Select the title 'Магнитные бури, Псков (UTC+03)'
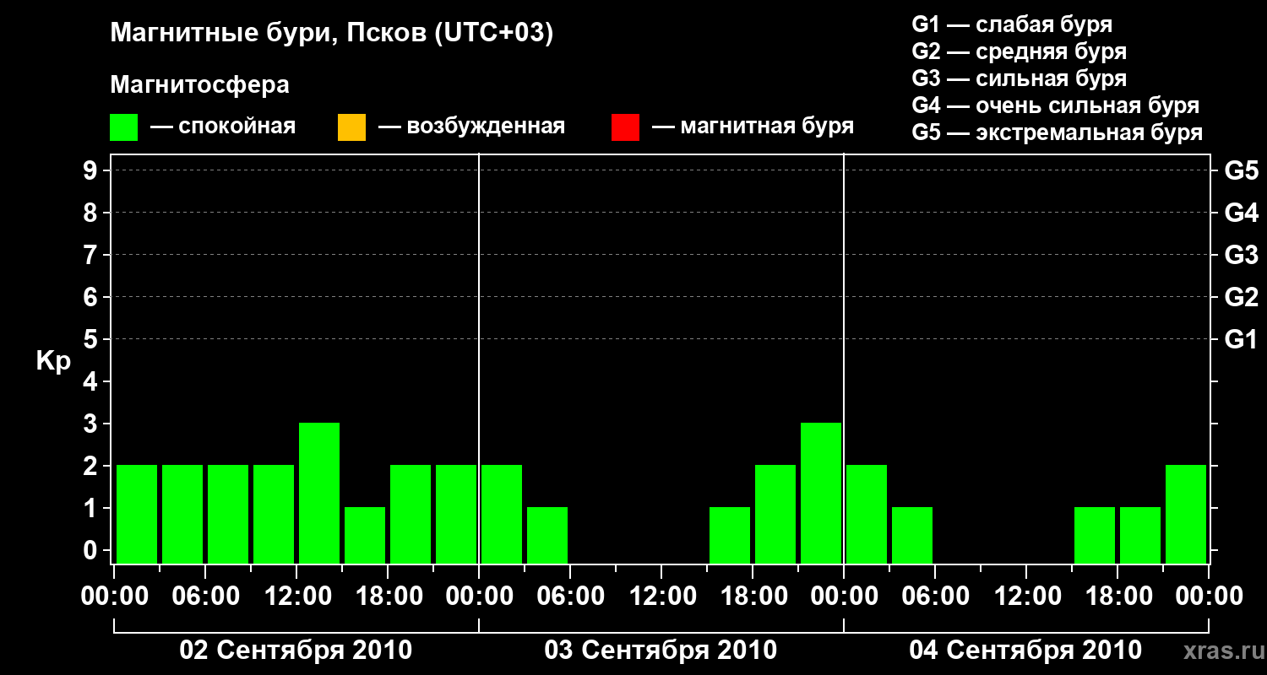Image resolution: width=1267 pixels, height=675 pixels. coord(332,33)
